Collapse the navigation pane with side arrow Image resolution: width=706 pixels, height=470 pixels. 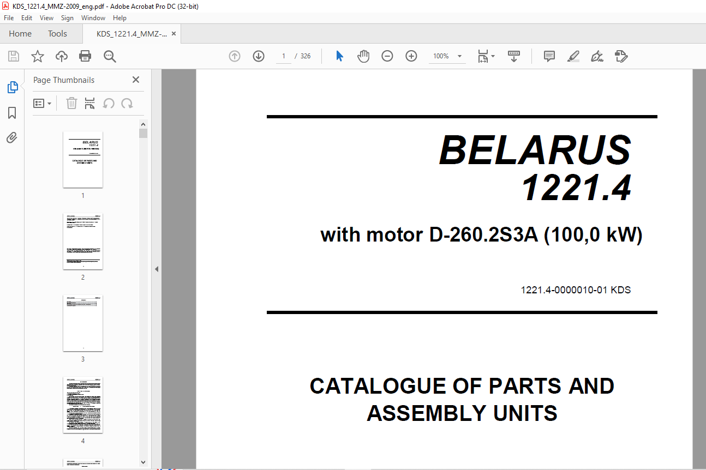pyautogui.click(x=157, y=269)
